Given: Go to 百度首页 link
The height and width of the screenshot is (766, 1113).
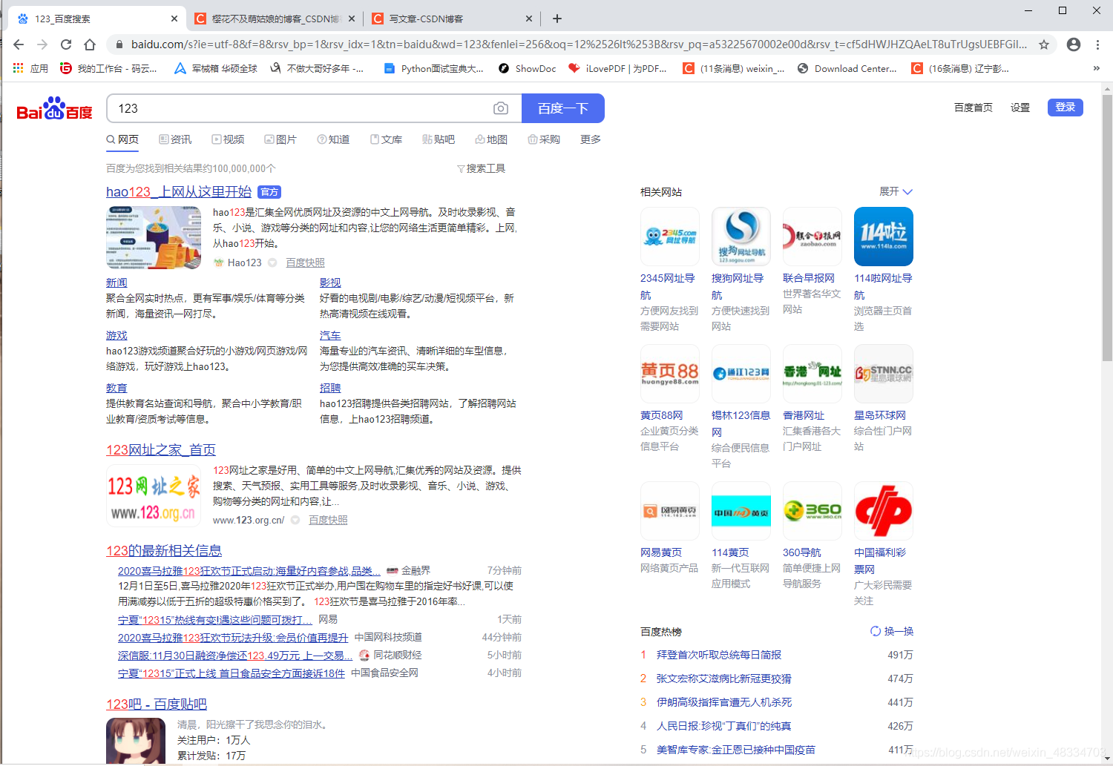Looking at the screenshot, I should coord(974,108).
